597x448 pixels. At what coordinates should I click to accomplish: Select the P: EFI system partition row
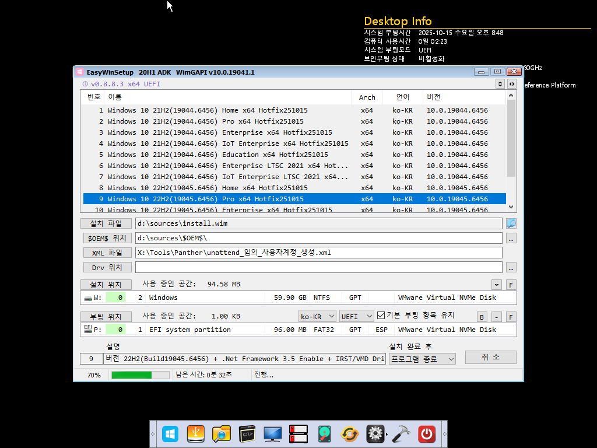[298, 330]
